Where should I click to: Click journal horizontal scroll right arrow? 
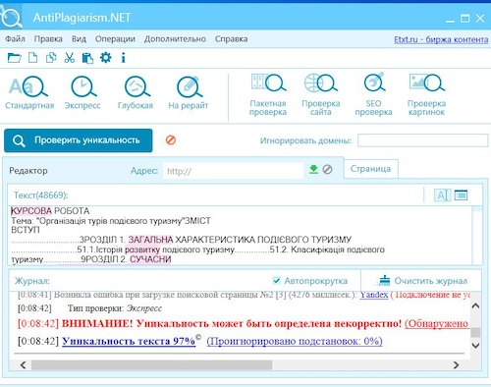coord(456,364)
